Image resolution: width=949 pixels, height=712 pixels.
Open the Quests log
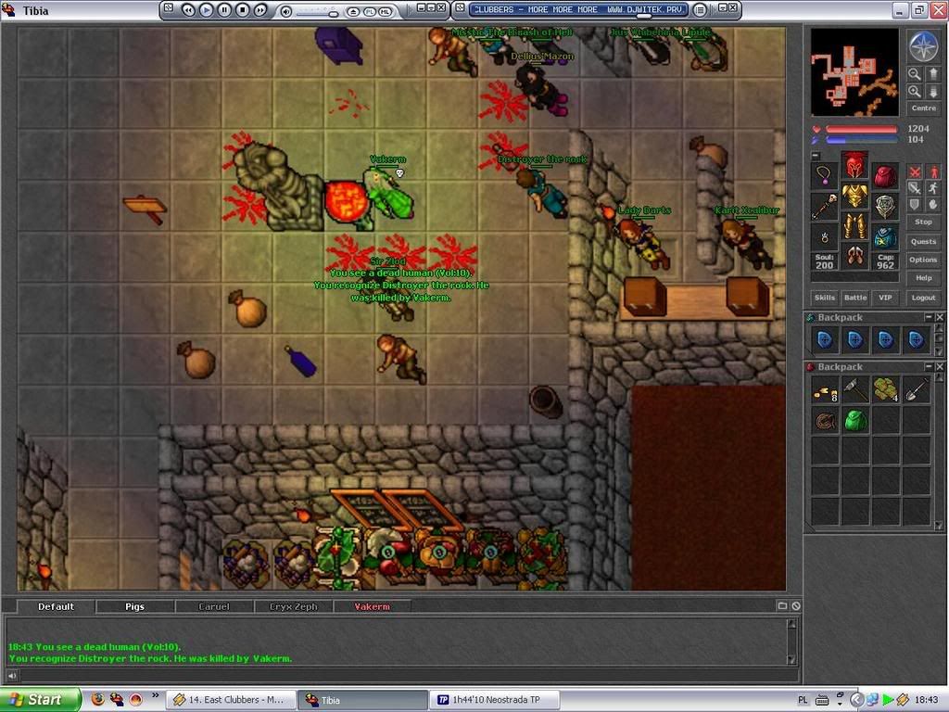(924, 242)
